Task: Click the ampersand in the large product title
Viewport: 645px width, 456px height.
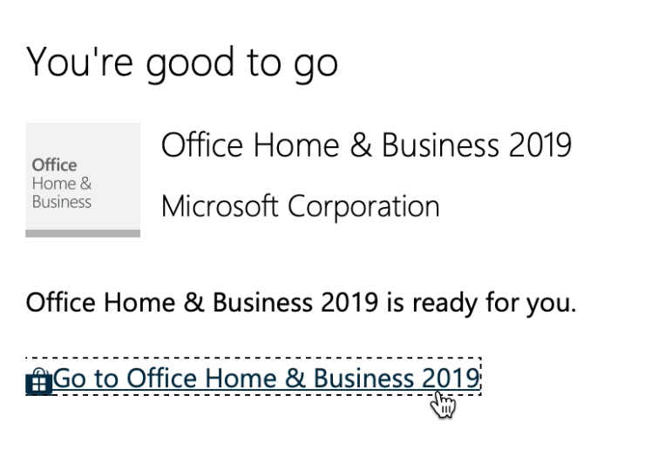Action: pyautogui.click(x=361, y=145)
